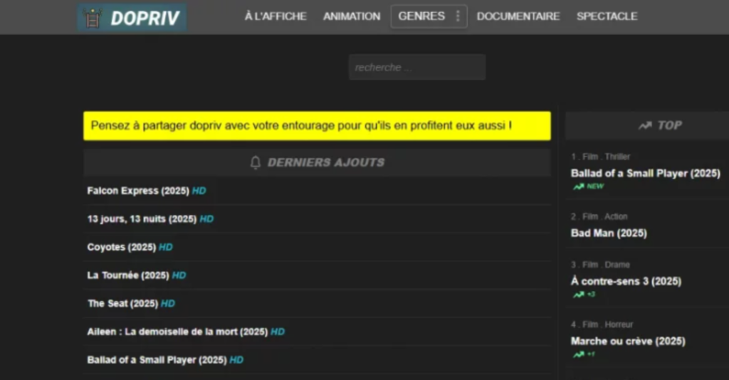
Task: Open the GENRES dropdown menu
Action: click(429, 16)
